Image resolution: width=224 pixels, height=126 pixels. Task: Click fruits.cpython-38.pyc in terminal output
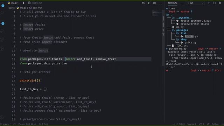click(196, 21)
